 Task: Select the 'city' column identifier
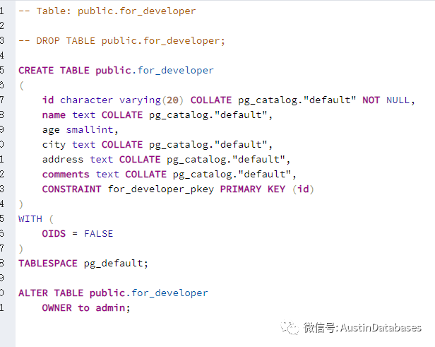[x=54, y=145]
